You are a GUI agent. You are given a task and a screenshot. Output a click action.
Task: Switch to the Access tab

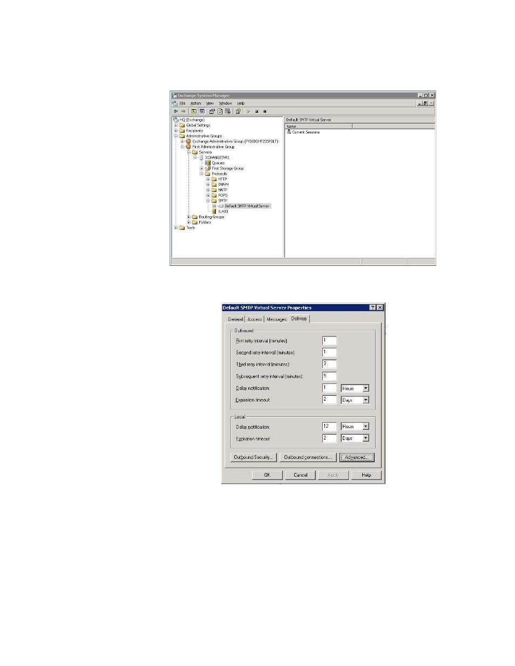[255, 319]
